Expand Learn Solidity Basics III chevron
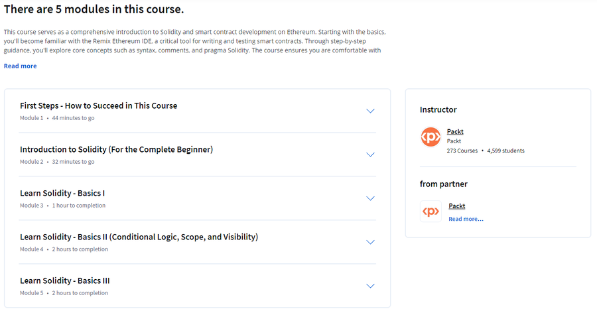Screen dimensions: 597x315 (x=370, y=286)
